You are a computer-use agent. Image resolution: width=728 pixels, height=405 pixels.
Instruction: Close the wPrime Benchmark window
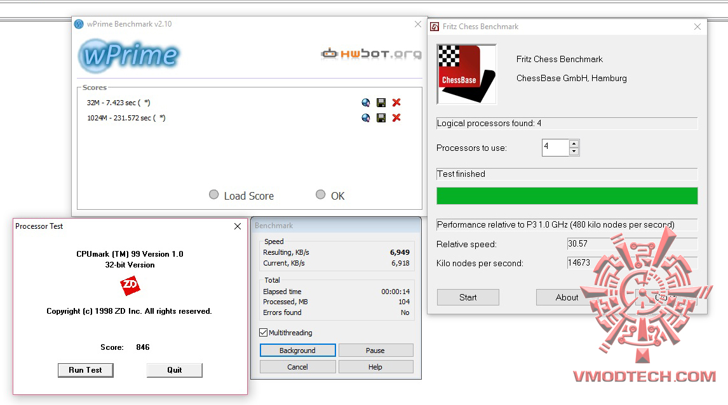pyautogui.click(x=418, y=24)
